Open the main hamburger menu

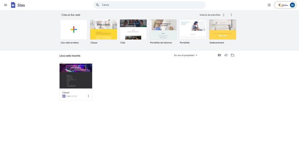click(x=6, y=5)
